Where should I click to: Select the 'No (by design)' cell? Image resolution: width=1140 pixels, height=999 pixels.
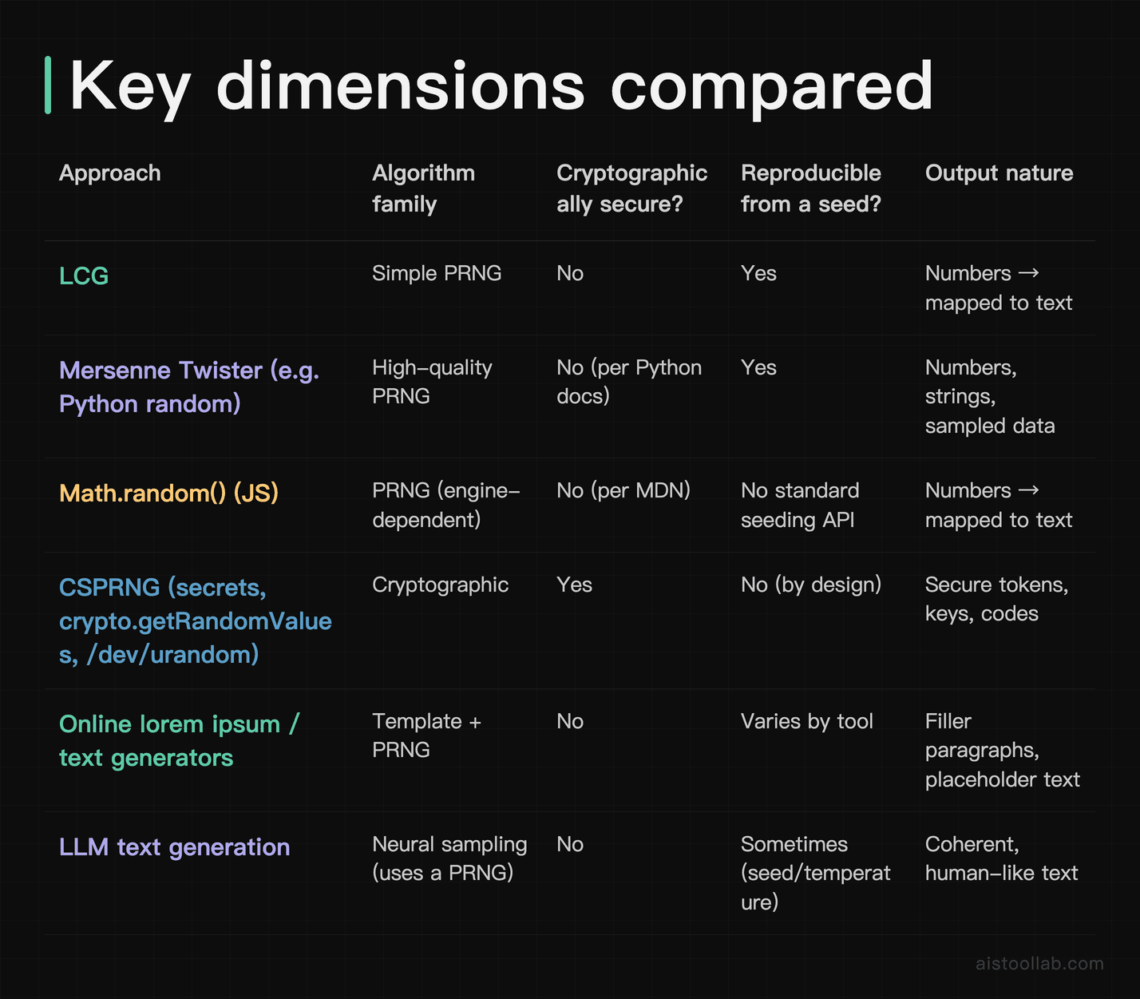point(811,585)
